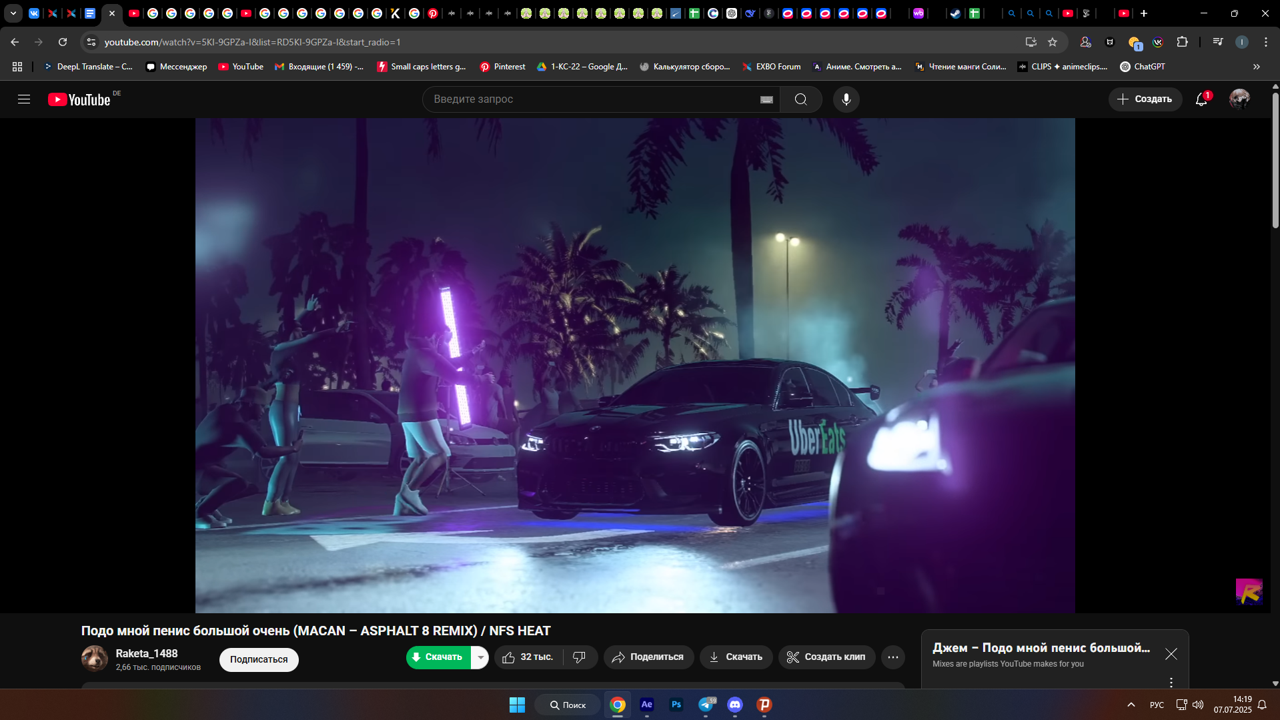Open the VK rainbow extension icon

tap(1158, 42)
